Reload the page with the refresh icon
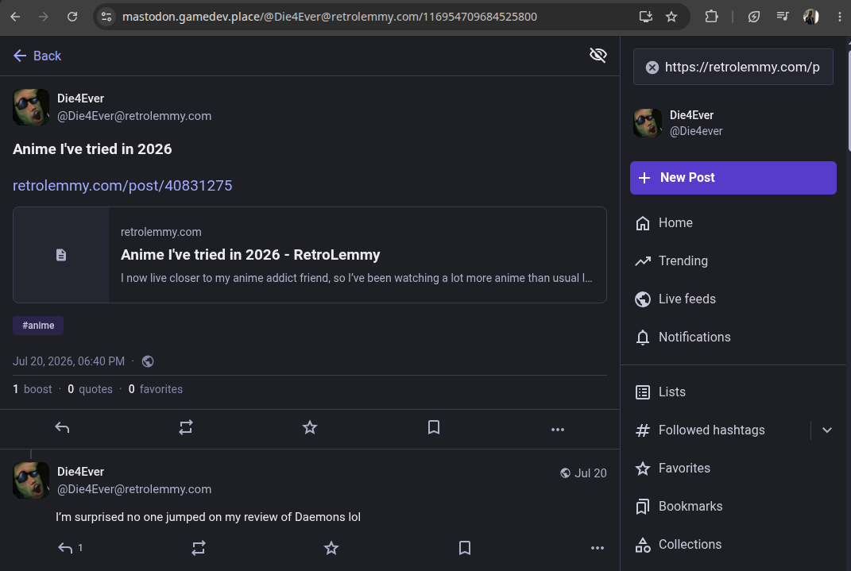Image resolution: width=851 pixels, height=571 pixels. click(72, 17)
